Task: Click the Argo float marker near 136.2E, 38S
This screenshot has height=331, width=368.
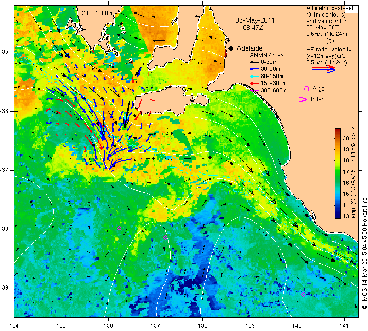Action: [x=119, y=228]
